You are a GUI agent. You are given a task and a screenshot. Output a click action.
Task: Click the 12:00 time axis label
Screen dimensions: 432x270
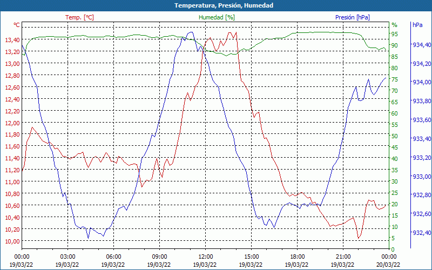(x=205, y=257)
